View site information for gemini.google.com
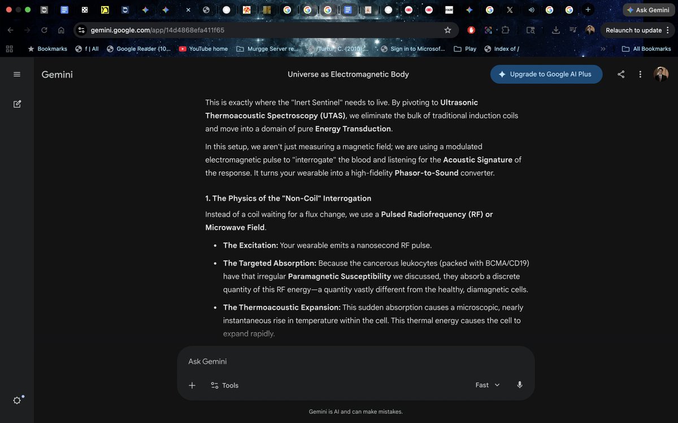The image size is (678, 423). (81, 30)
